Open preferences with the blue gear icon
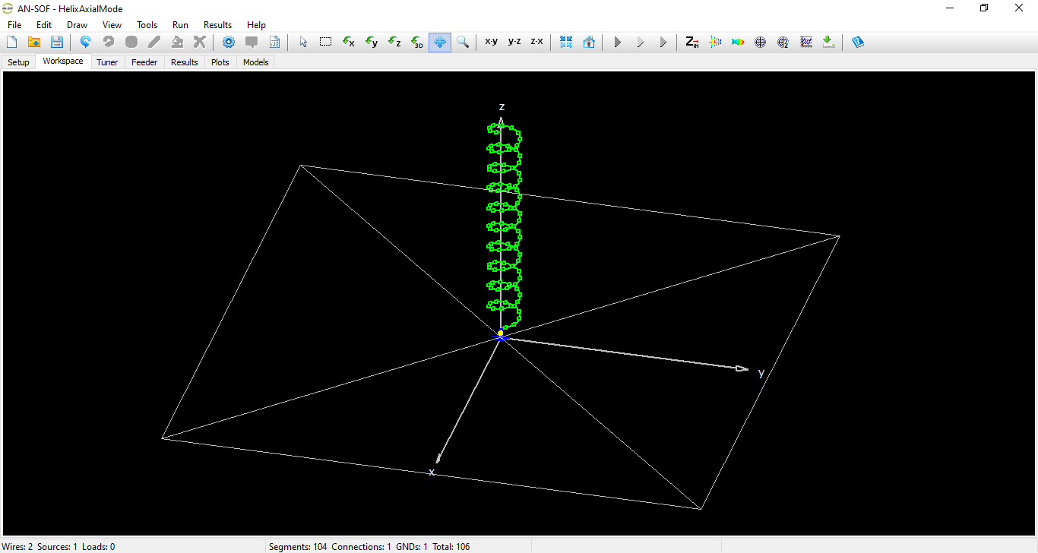 (228, 42)
